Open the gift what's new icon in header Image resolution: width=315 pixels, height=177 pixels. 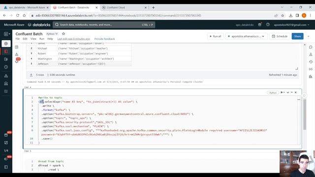pyautogui.click(x=260, y=25)
